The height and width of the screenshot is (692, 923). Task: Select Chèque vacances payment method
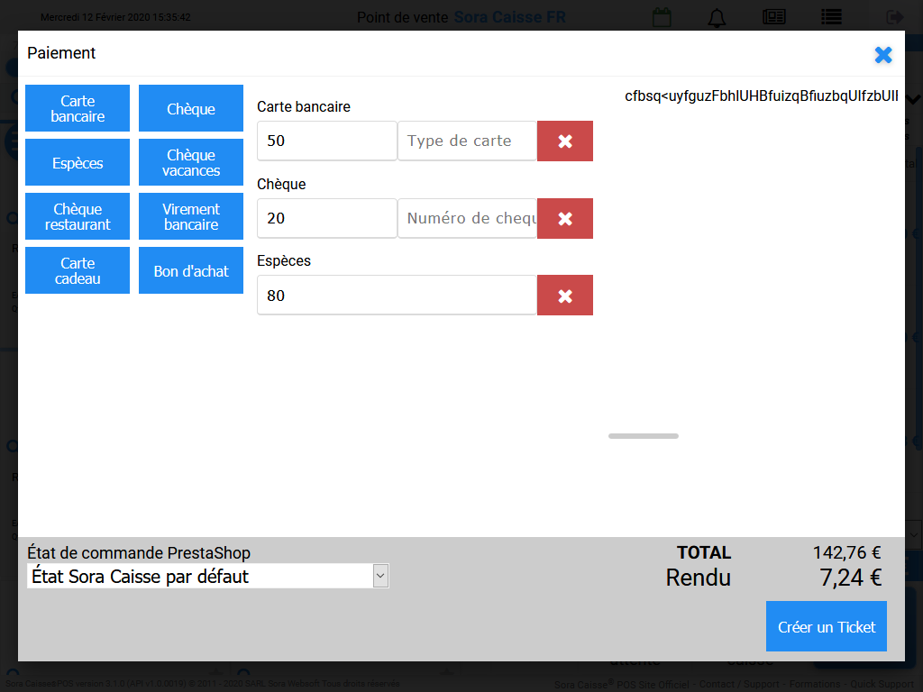click(x=191, y=163)
